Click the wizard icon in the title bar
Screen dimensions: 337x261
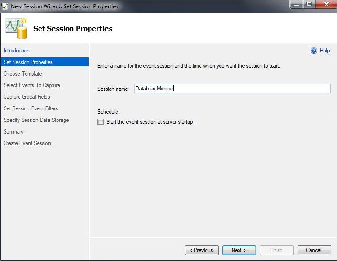coord(5,6)
